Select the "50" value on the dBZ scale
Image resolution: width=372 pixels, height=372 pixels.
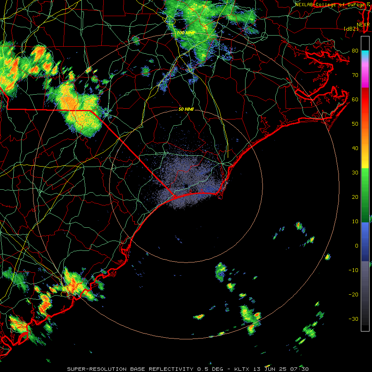click(355, 124)
